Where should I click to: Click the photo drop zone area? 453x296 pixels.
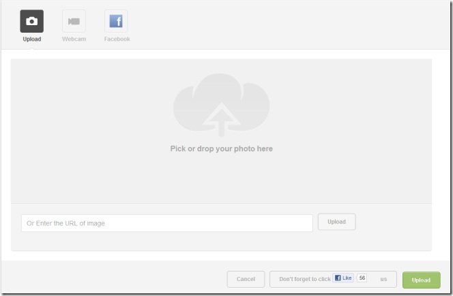221,131
